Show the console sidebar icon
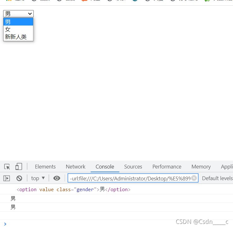 [7, 178]
